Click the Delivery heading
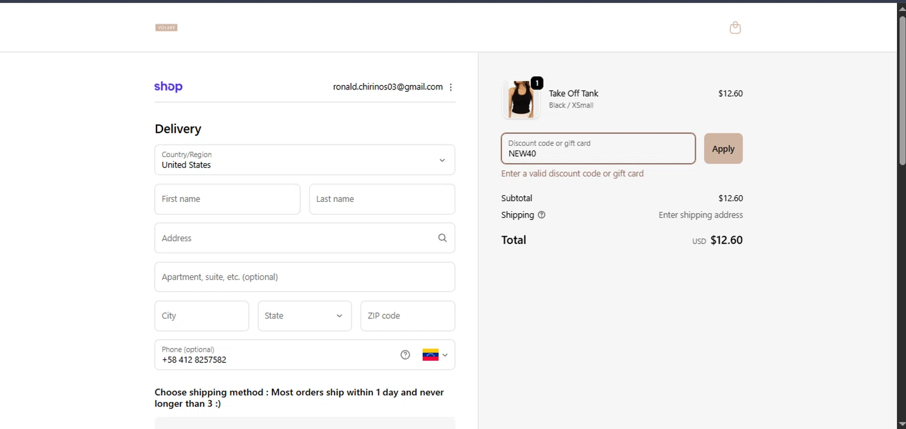This screenshot has height=429, width=906. (x=178, y=129)
